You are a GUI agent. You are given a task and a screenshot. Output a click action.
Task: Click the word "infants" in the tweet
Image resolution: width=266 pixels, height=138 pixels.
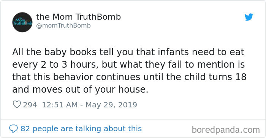173,52
